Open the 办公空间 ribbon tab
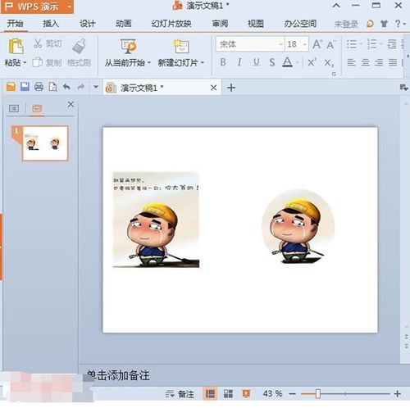Screen dimensions: 410x408 (300, 24)
